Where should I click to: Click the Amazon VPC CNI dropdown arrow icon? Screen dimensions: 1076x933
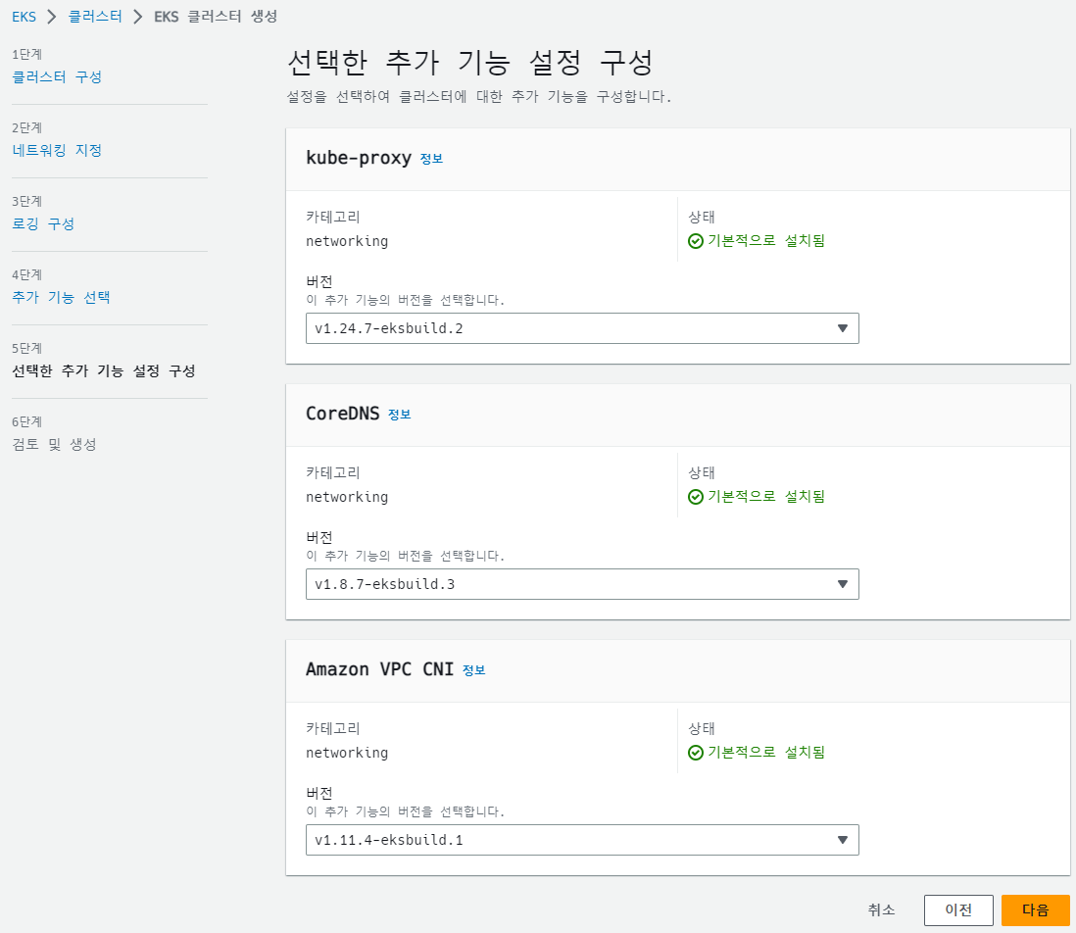click(x=843, y=841)
